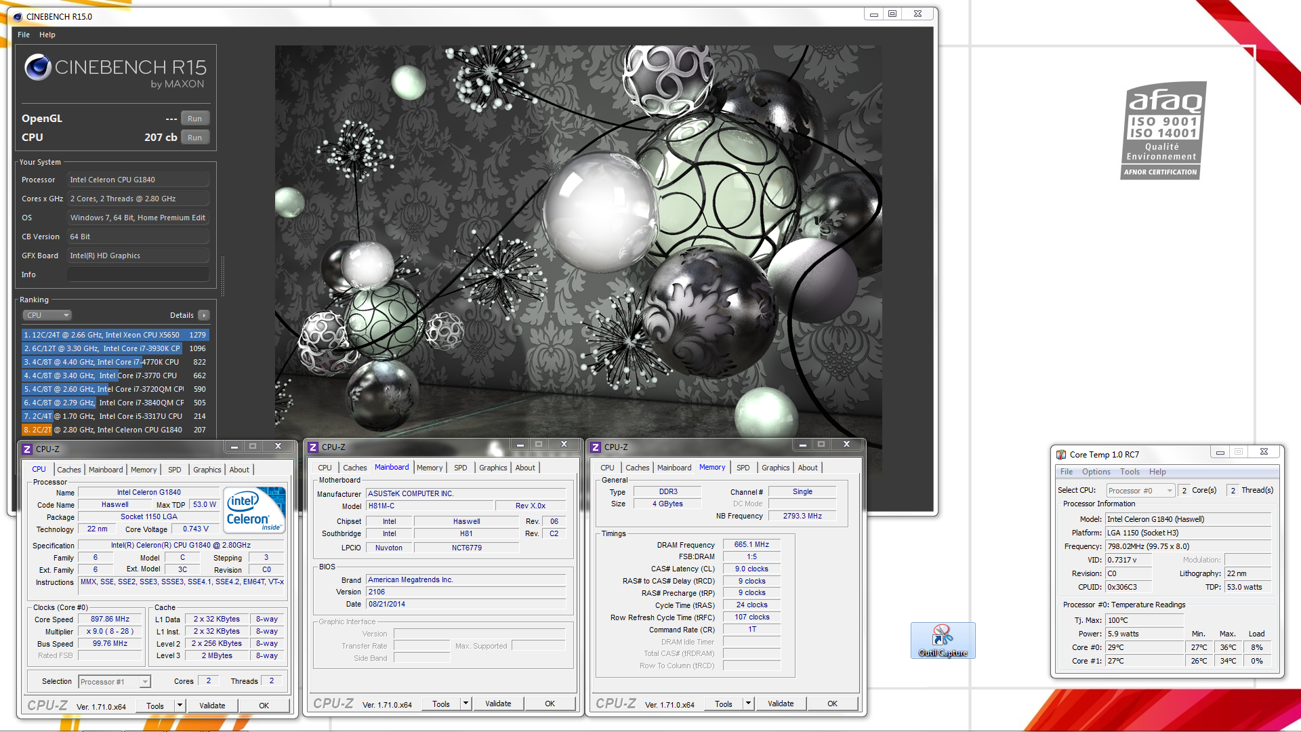Open Graphics tab in CPU-Z Mainboard window
Screen dimensions: 1301x732
click(x=493, y=468)
